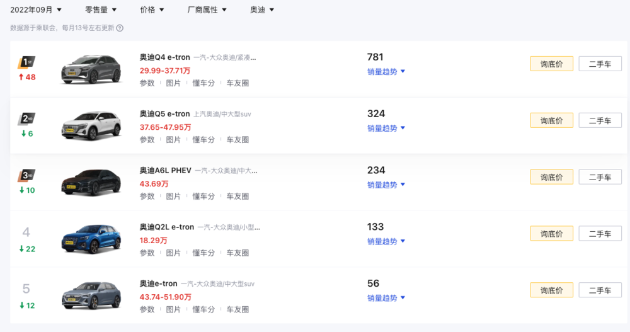Viewport: 630px width, 332px height.
Task: Click 询底价 for 奥迪e-tron
Action: click(552, 290)
